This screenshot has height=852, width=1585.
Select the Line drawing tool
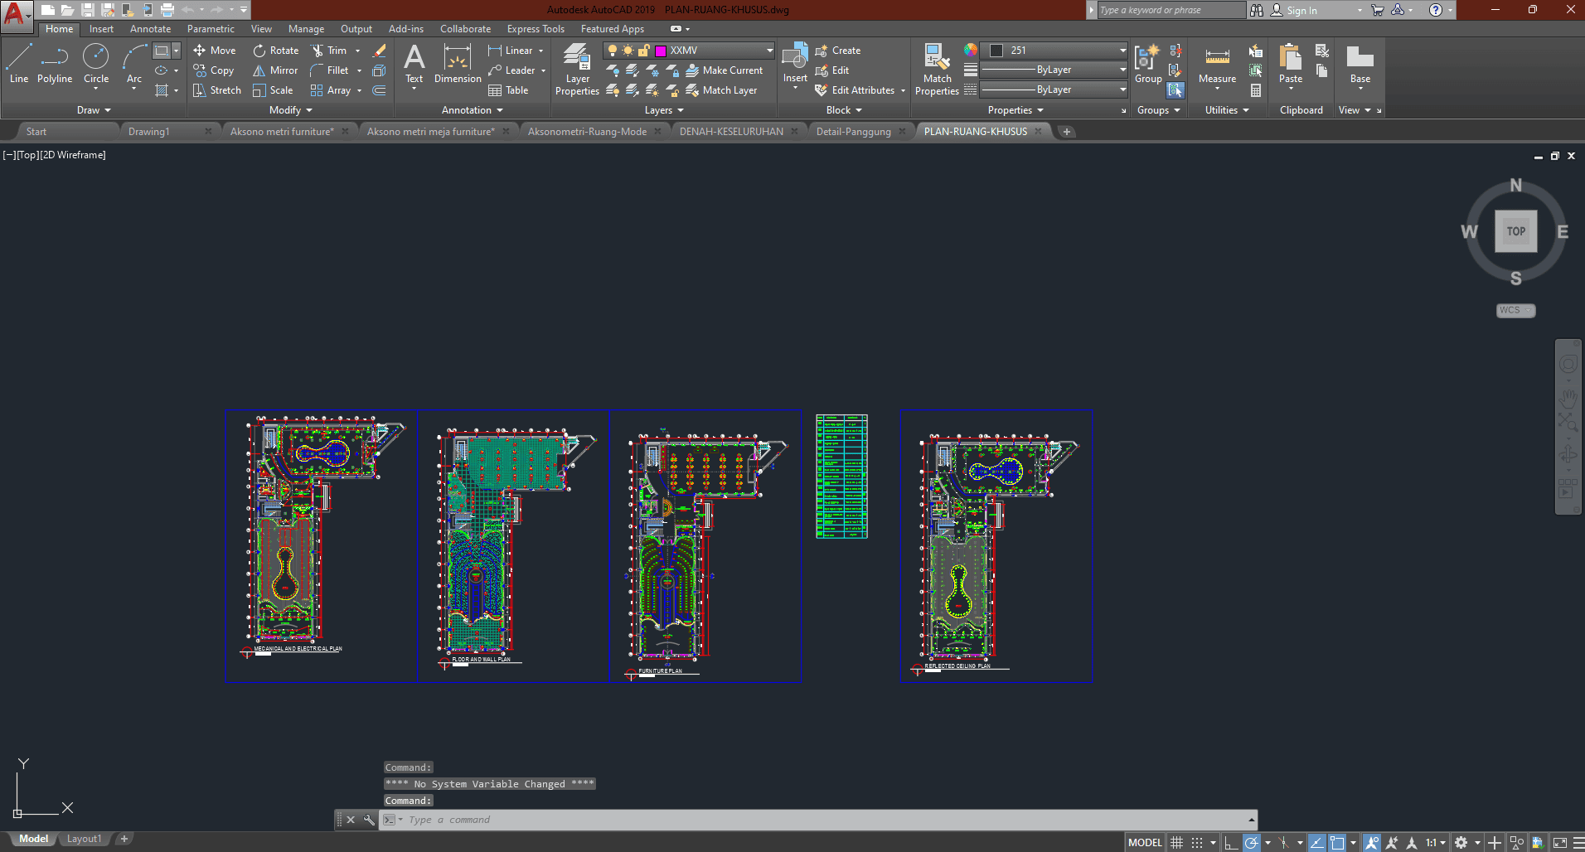pos(19,64)
